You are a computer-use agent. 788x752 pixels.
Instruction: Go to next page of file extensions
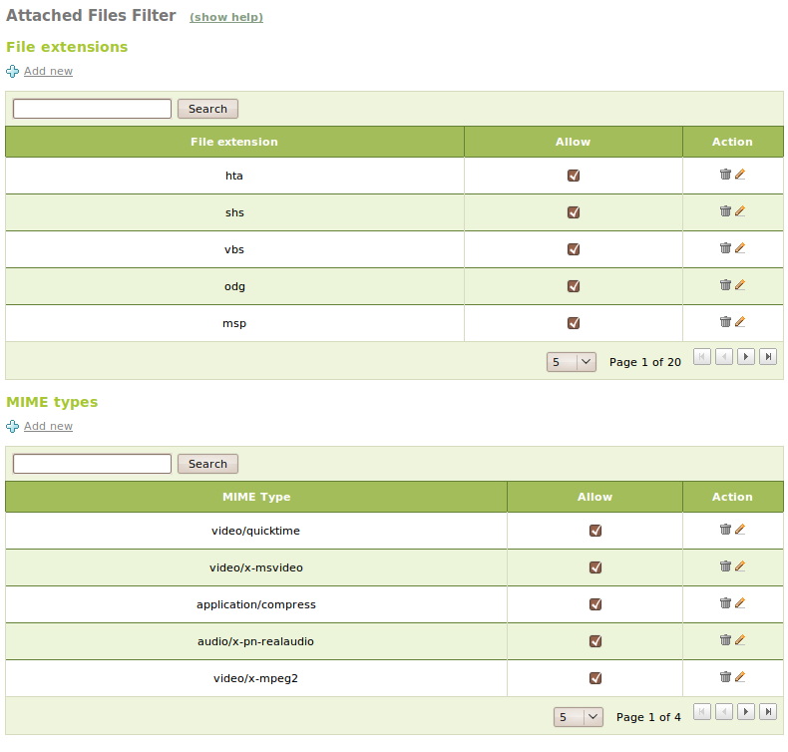pyautogui.click(x=746, y=357)
